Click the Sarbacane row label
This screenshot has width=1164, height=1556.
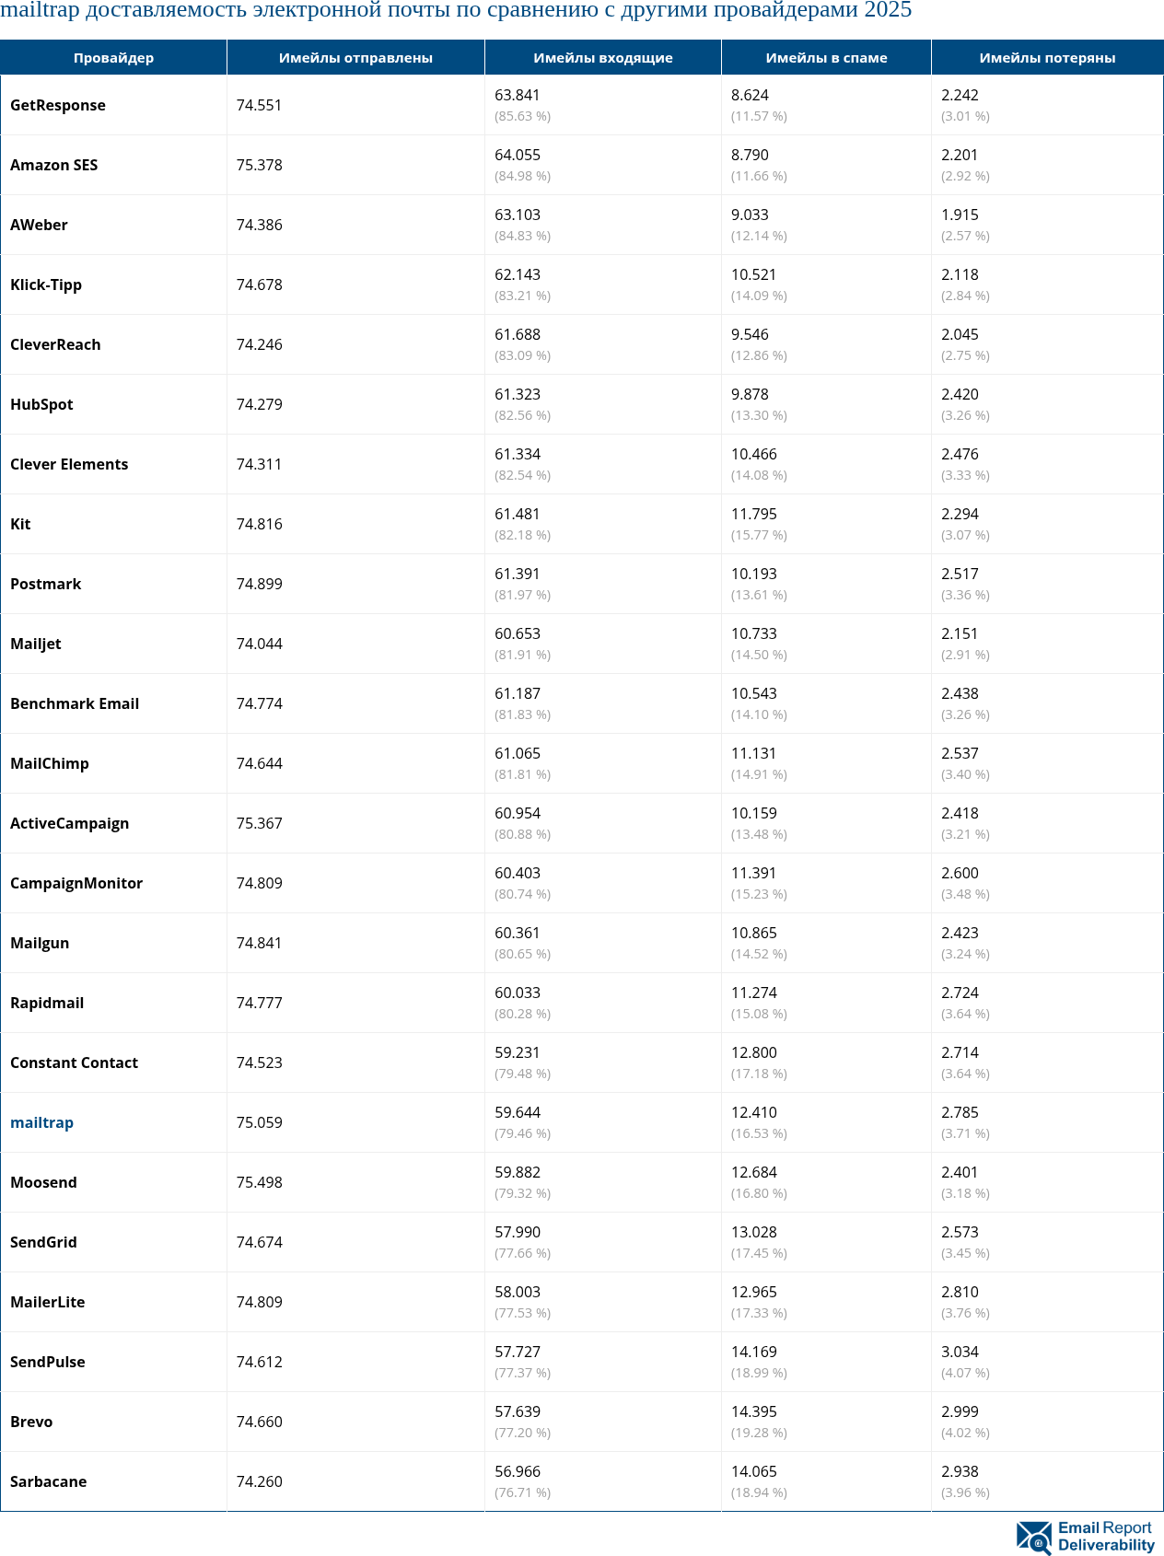point(48,1481)
